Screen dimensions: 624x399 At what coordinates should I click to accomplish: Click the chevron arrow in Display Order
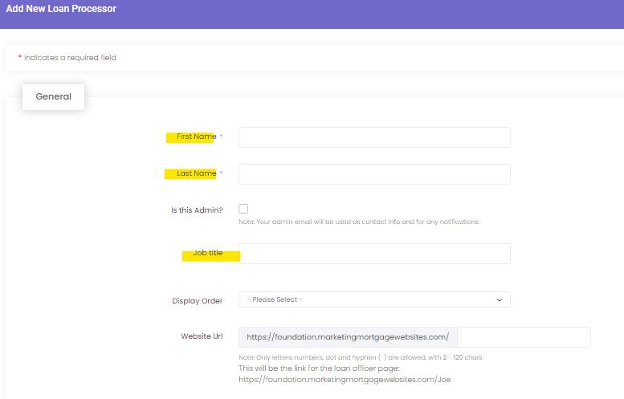(x=500, y=300)
